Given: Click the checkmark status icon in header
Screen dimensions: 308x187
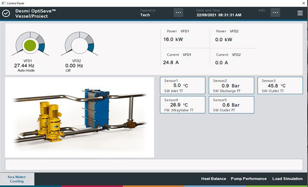Looking at the screenshot, I should 6,13.
